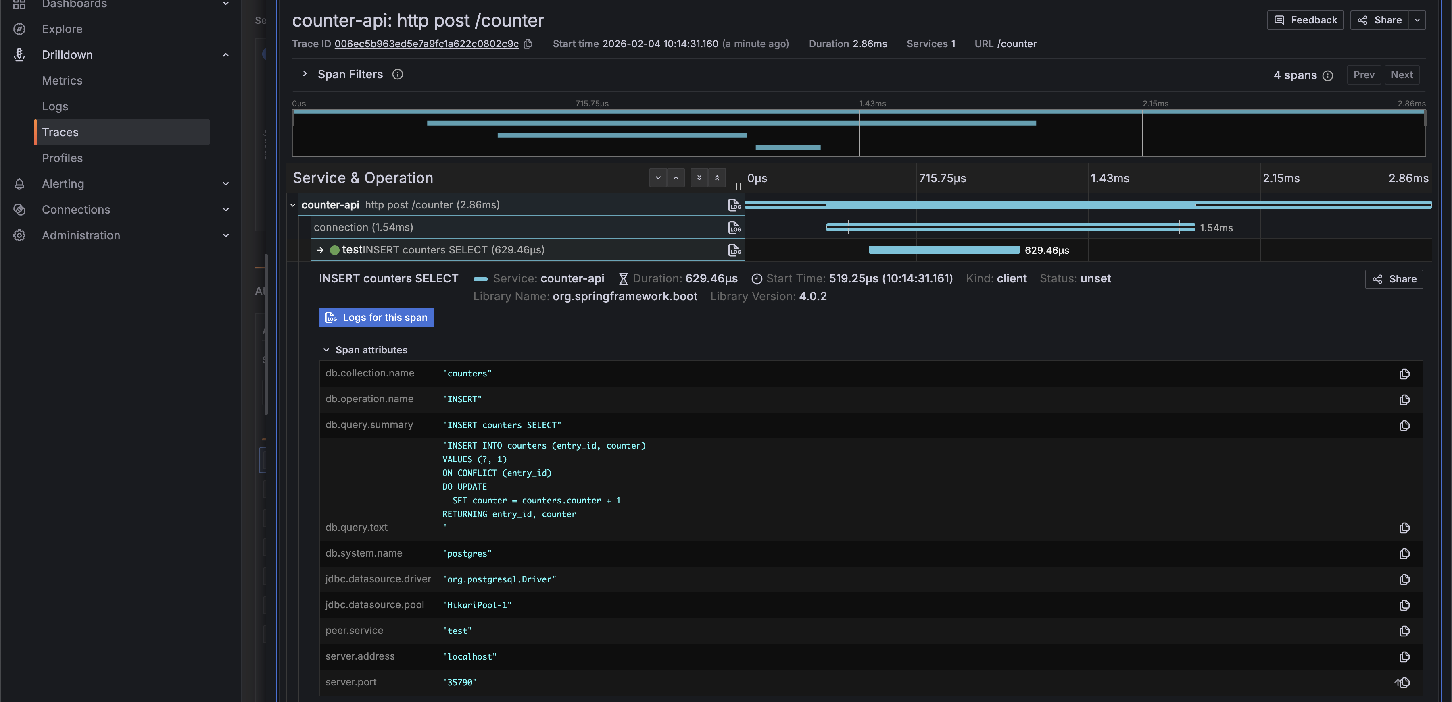
Task: Open logs icon for connection span
Action: click(734, 228)
